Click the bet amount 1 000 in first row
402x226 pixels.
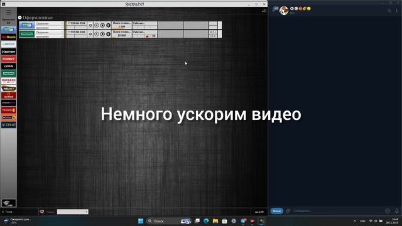coord(122,26)
